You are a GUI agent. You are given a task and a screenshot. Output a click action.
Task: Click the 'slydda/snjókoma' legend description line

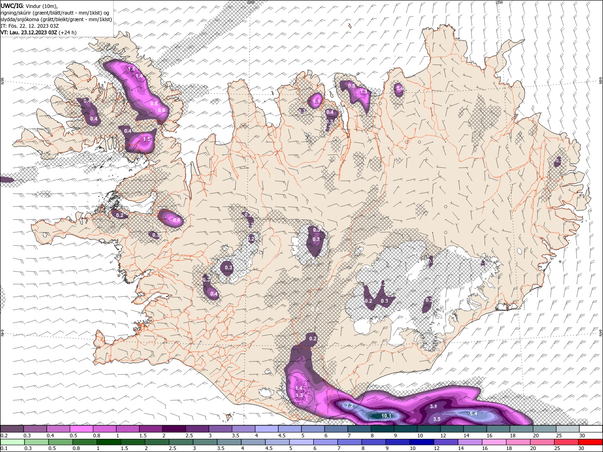coord(56,19)
